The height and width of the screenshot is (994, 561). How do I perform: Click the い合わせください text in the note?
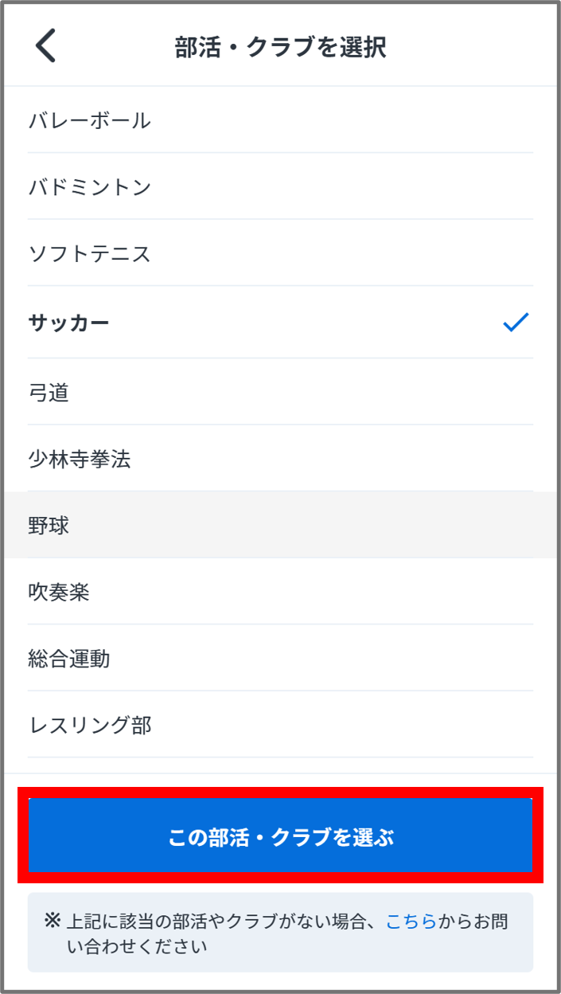click(137, 947)
